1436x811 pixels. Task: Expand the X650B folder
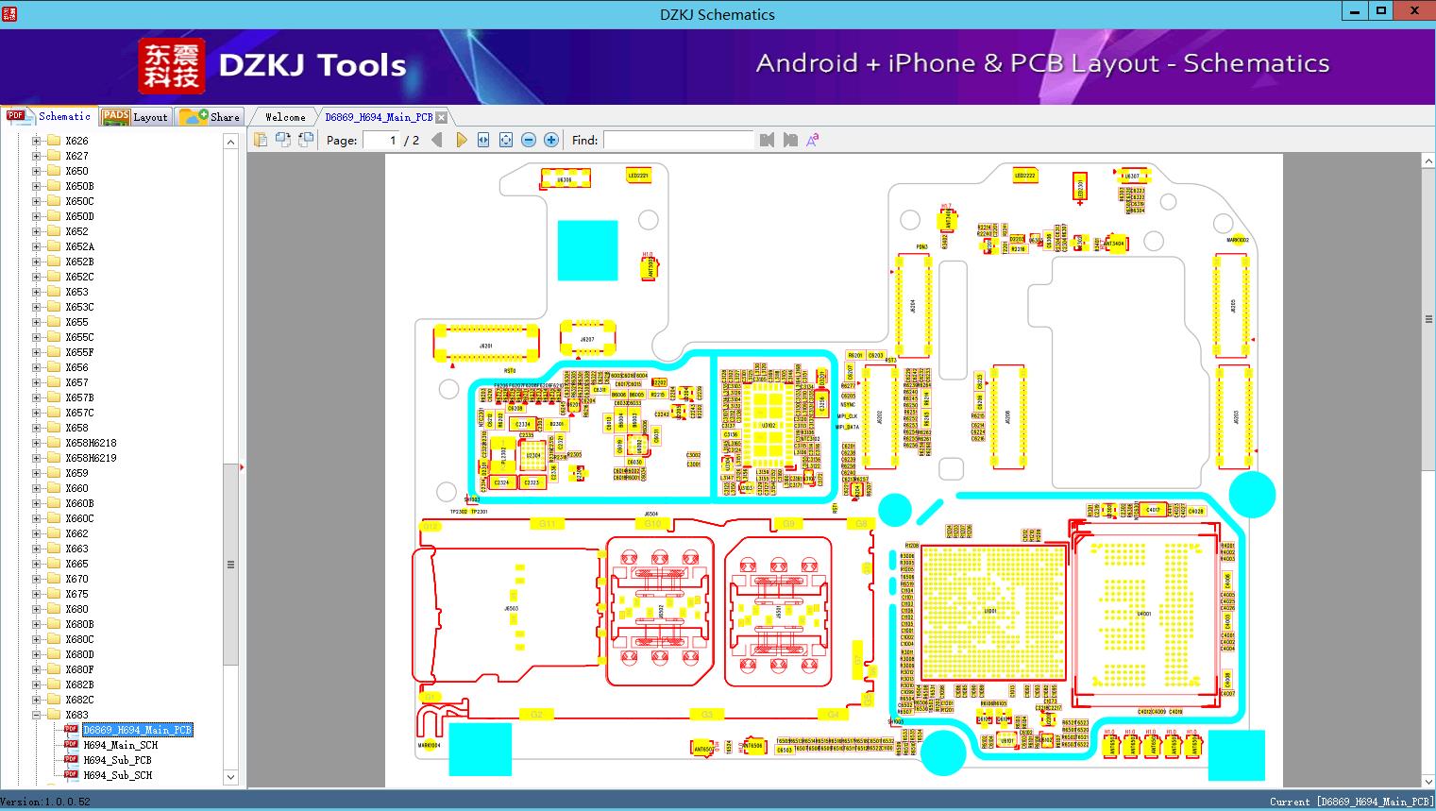point(37,186)
